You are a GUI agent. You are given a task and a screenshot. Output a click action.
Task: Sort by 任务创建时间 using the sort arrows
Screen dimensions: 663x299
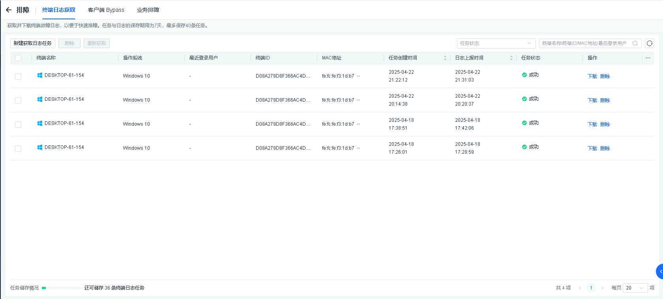(445, 58)
